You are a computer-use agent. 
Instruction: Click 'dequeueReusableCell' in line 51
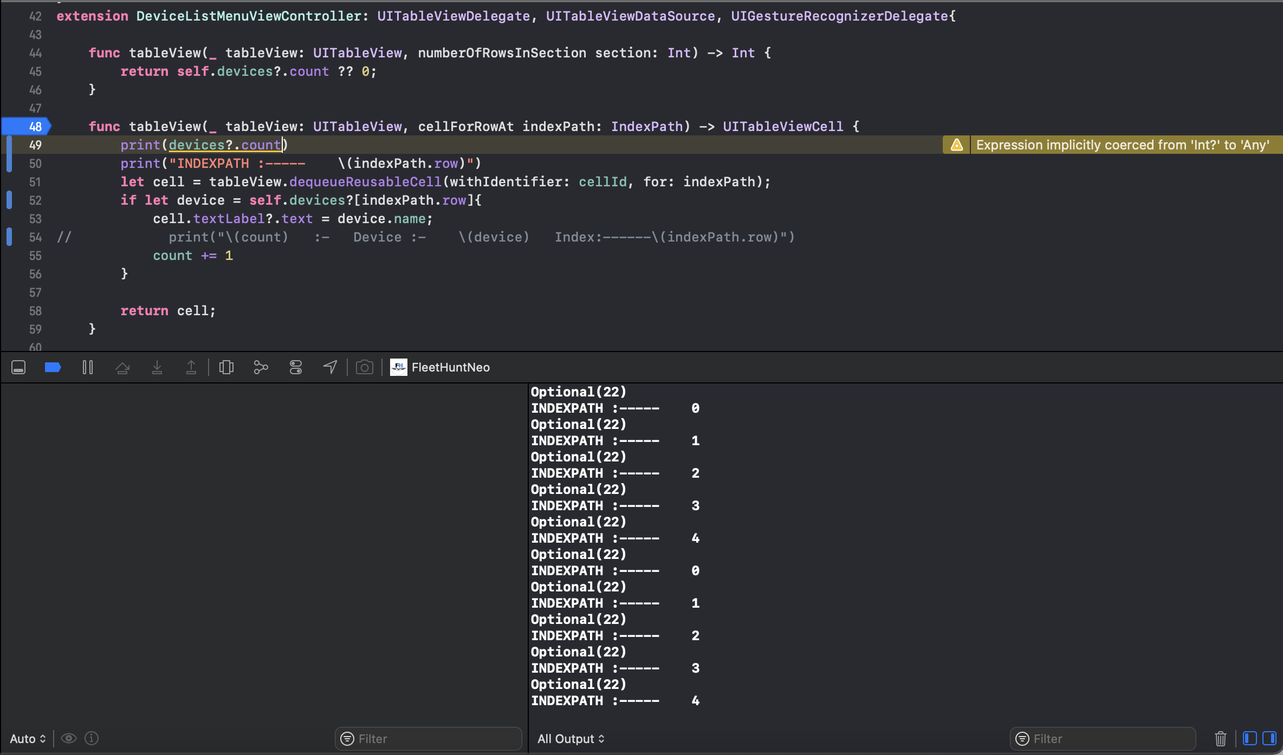coord(365,181)
